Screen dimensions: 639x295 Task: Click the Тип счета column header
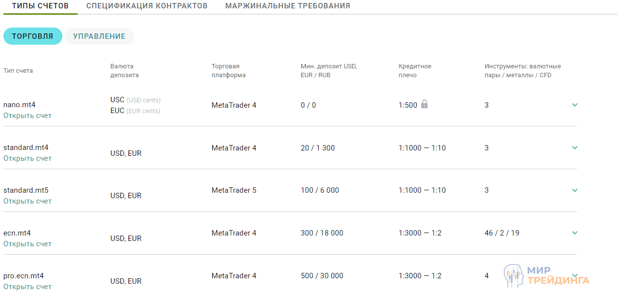18,70
